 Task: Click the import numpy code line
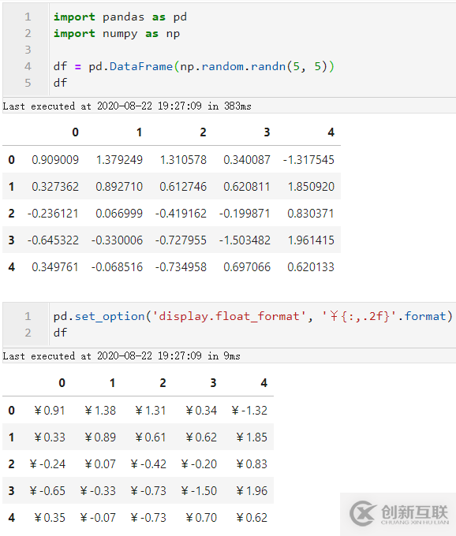click(117, 33)
